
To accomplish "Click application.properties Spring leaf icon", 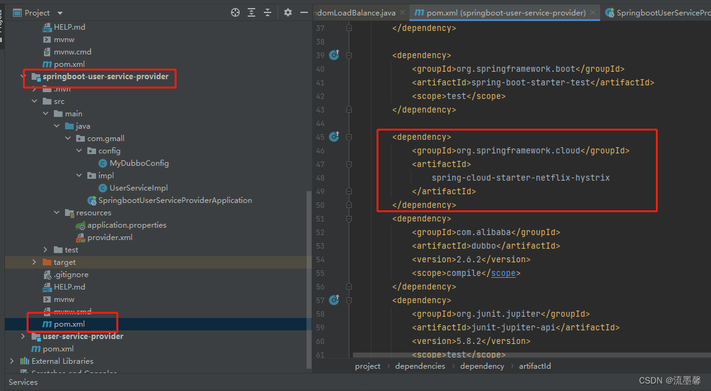I will 81,225.
